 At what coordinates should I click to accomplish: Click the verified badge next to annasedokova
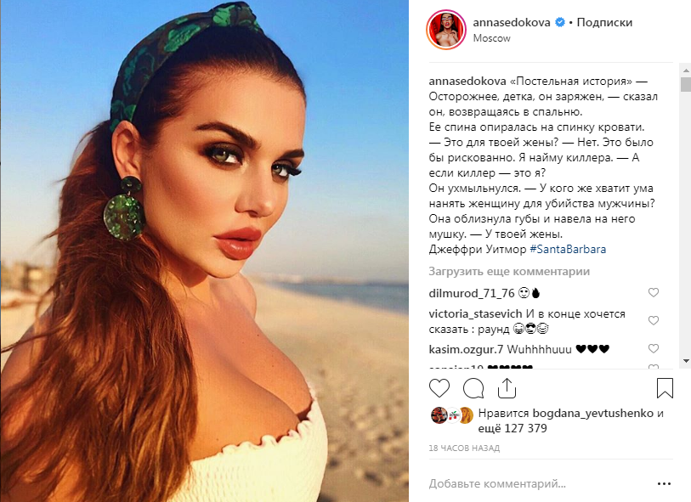[x=559, y=22]
